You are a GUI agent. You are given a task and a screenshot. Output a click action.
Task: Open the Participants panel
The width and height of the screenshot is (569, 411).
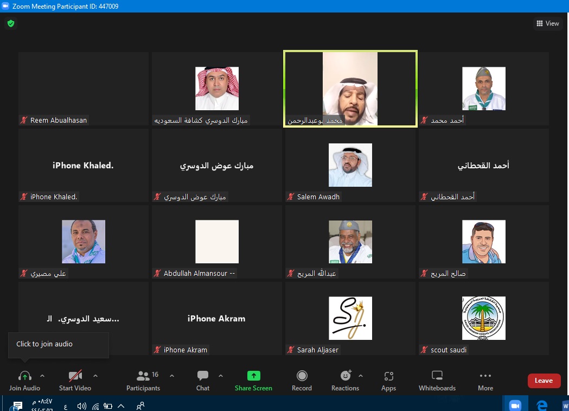[x=143, y=376]
